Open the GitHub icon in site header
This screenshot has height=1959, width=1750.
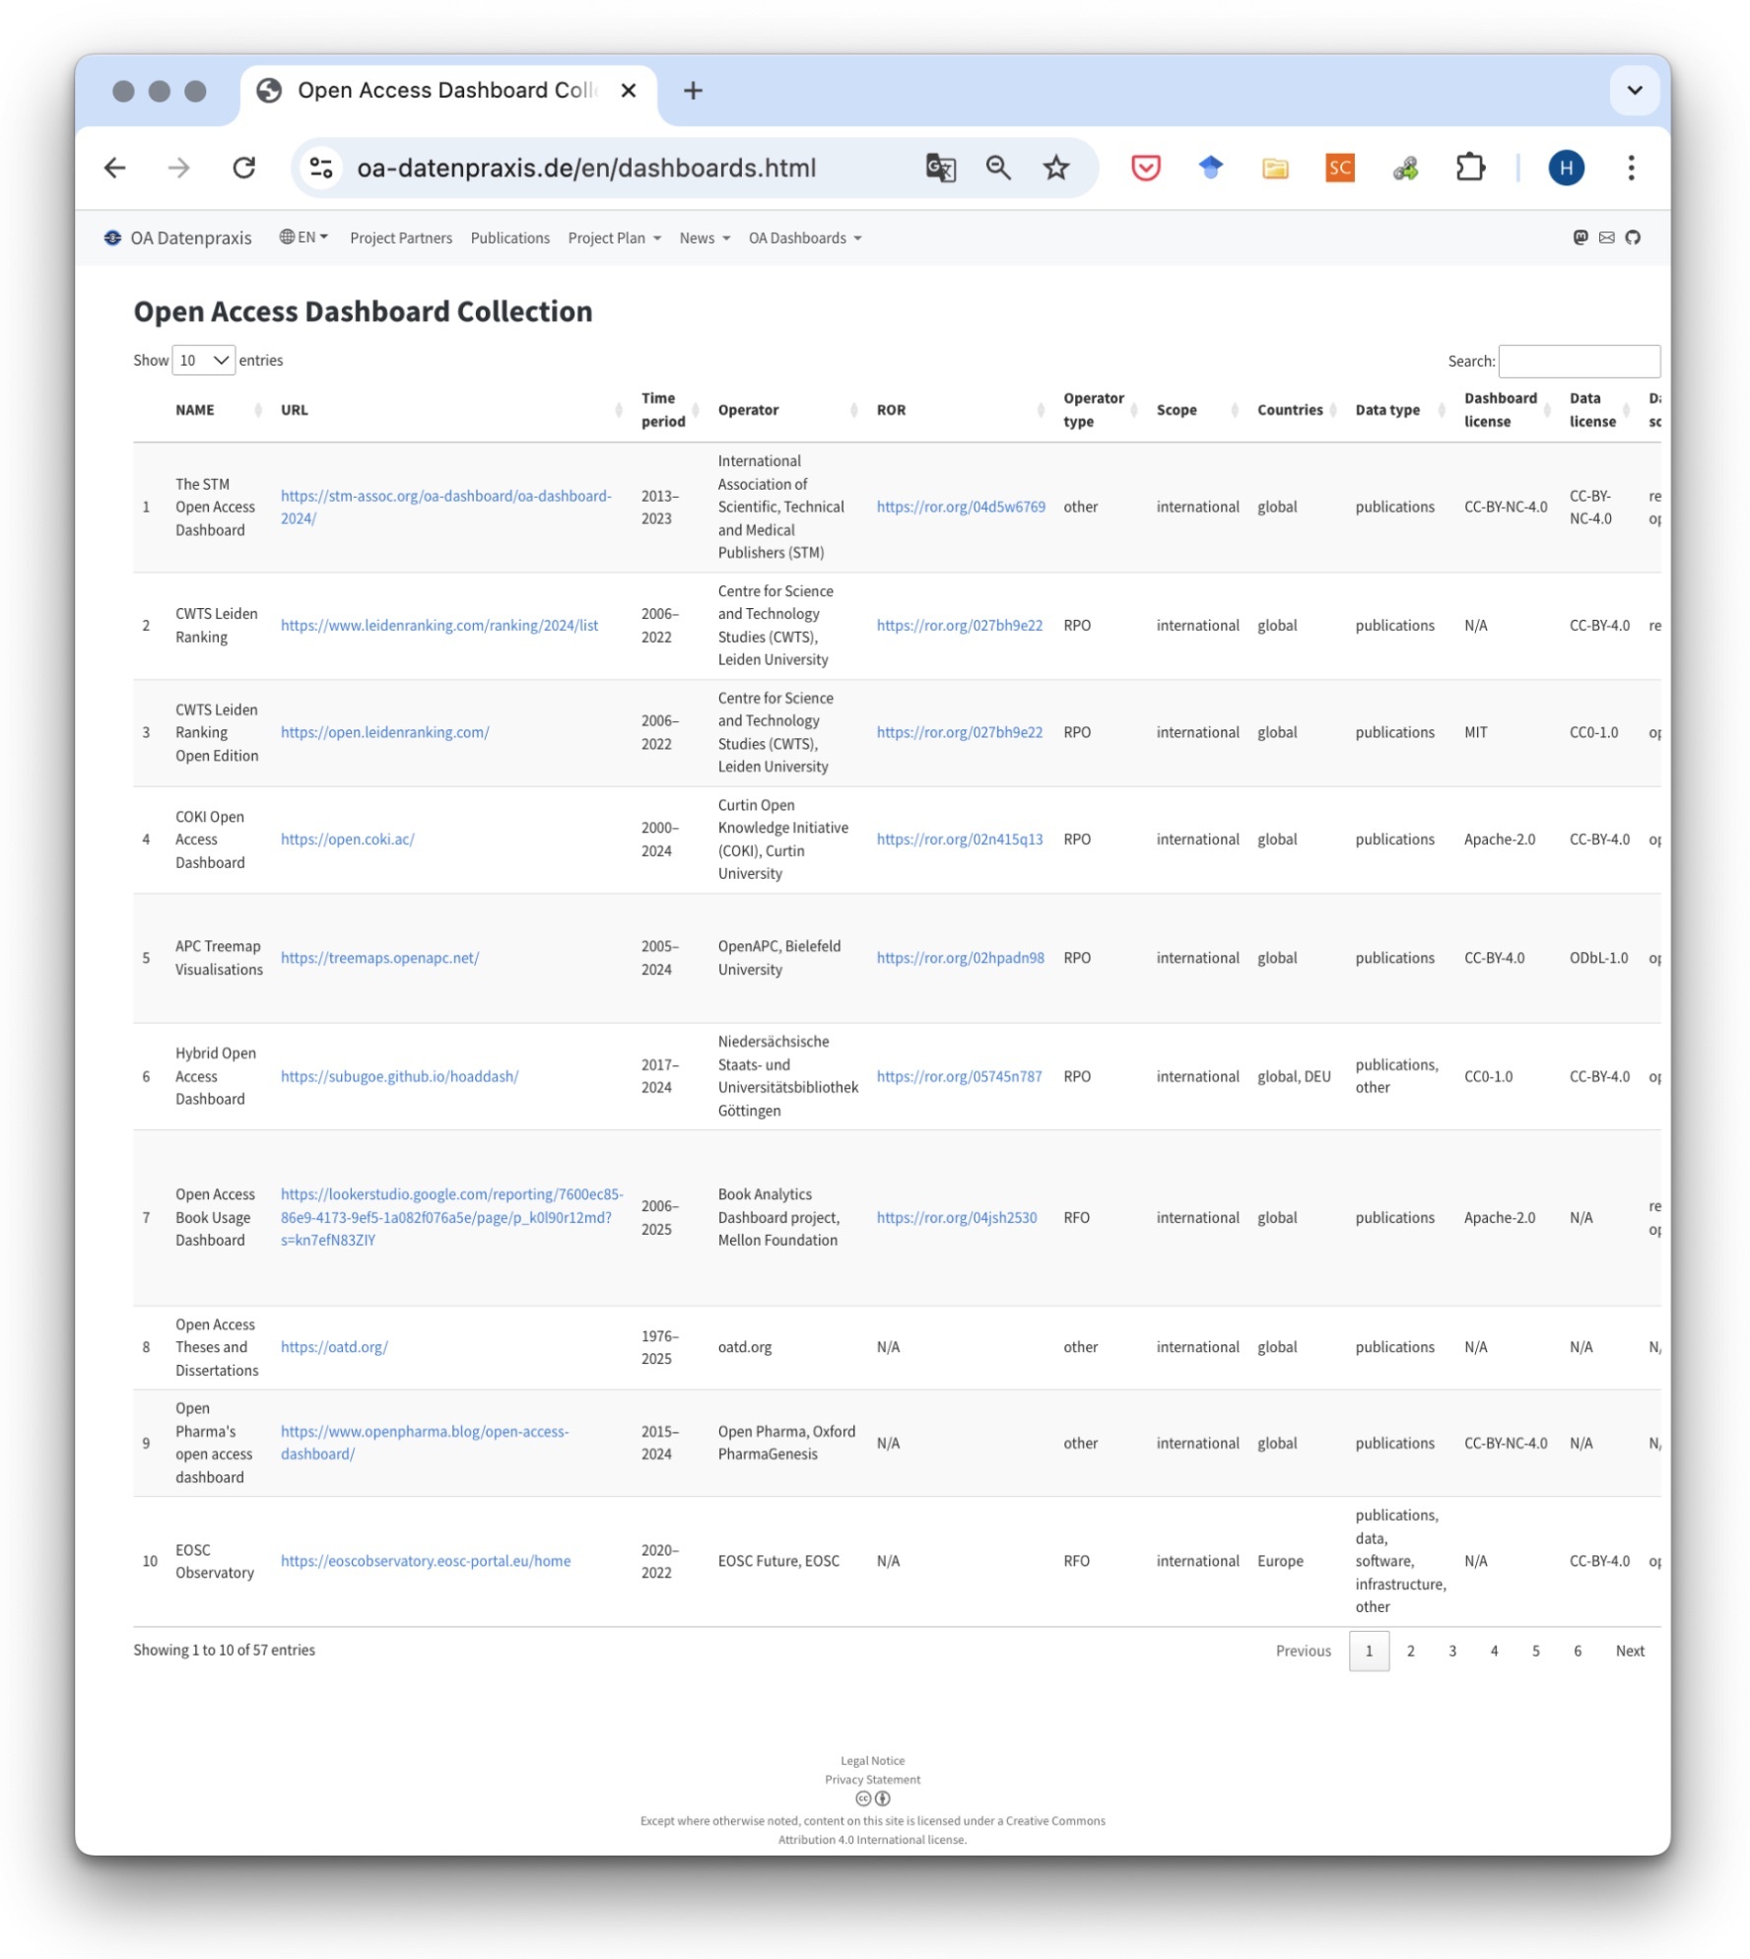pyautogui.click(x=1633, y=237)
